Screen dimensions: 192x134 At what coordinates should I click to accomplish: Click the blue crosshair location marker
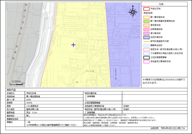(73, 45)
